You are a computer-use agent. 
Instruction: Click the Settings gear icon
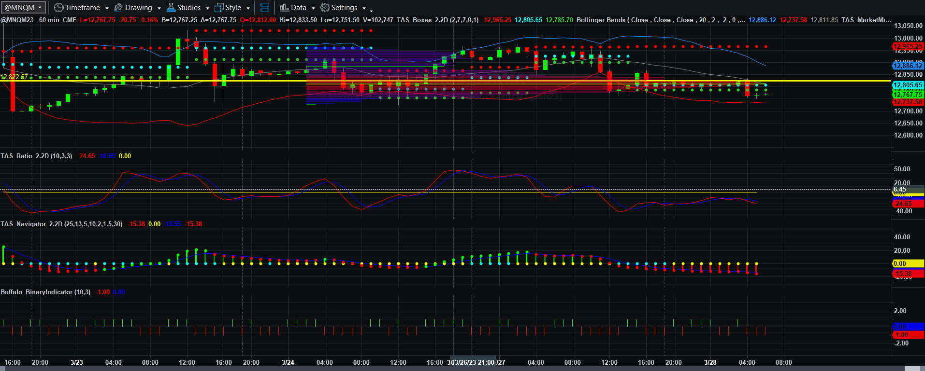click(x=325, y=8)
